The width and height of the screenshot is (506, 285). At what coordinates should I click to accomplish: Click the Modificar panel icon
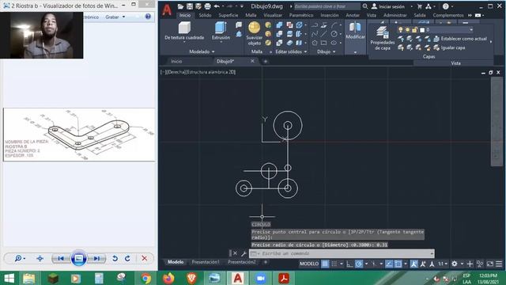[355, 28]
